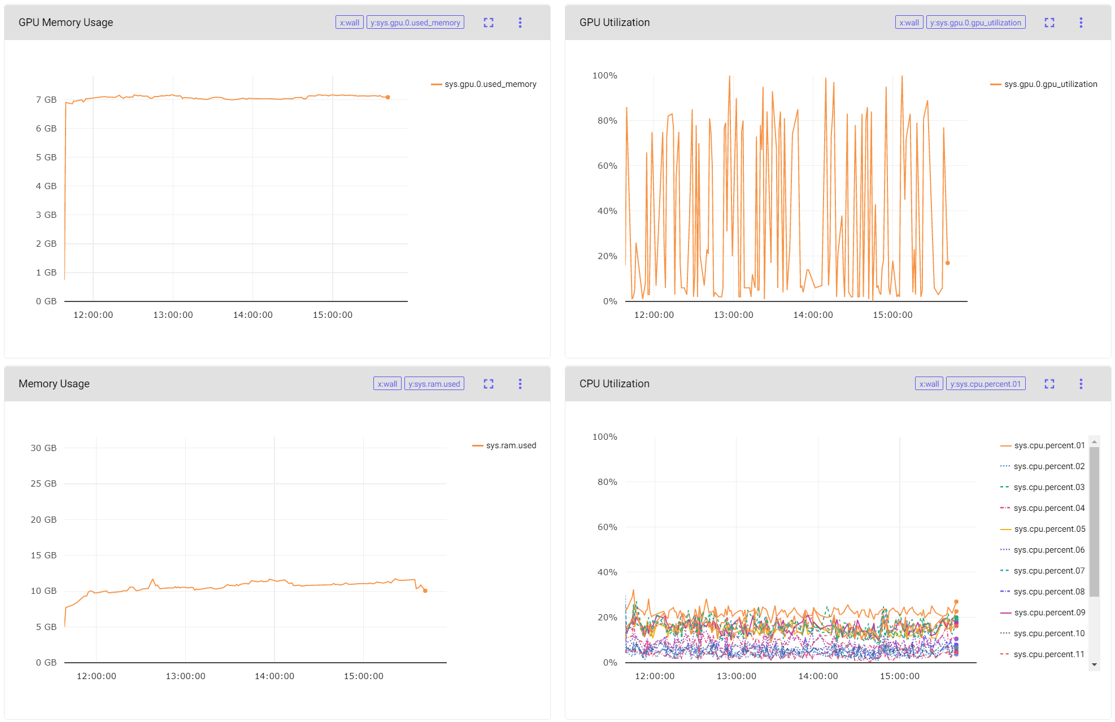
Task: Click x:wall tag in GPU Memory Usage
Action: pyautogui.click(x=350, y=23)
